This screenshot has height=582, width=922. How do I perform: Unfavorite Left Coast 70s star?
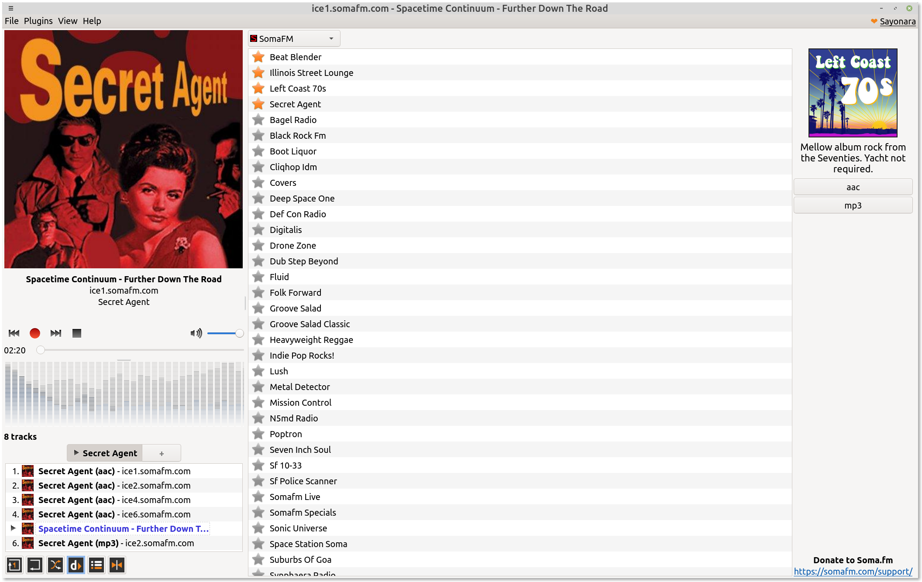(x=258, y=88)
